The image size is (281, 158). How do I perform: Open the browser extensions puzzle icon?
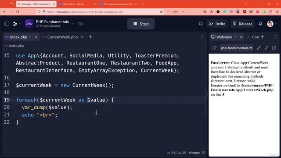pos(271,12)
